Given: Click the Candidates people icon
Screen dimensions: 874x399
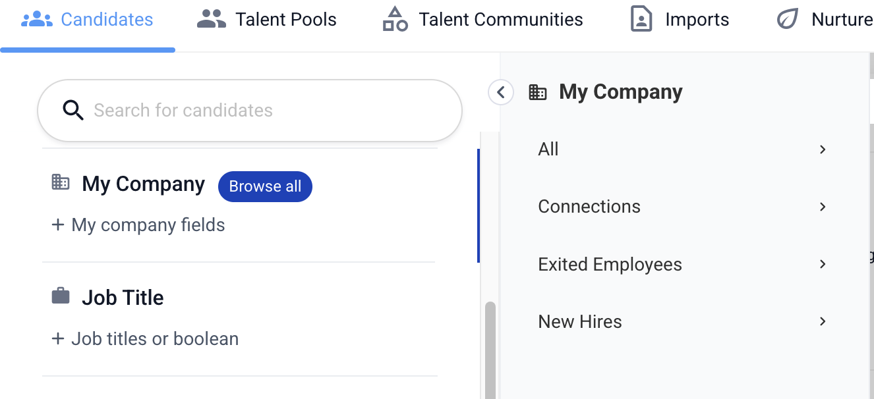Looking at the screenshot, I should [36, 20].
